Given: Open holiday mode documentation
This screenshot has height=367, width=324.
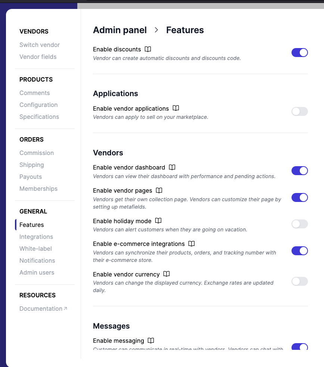Looking at the screenshot, I should pyautogui.click(x=158, y=220).
